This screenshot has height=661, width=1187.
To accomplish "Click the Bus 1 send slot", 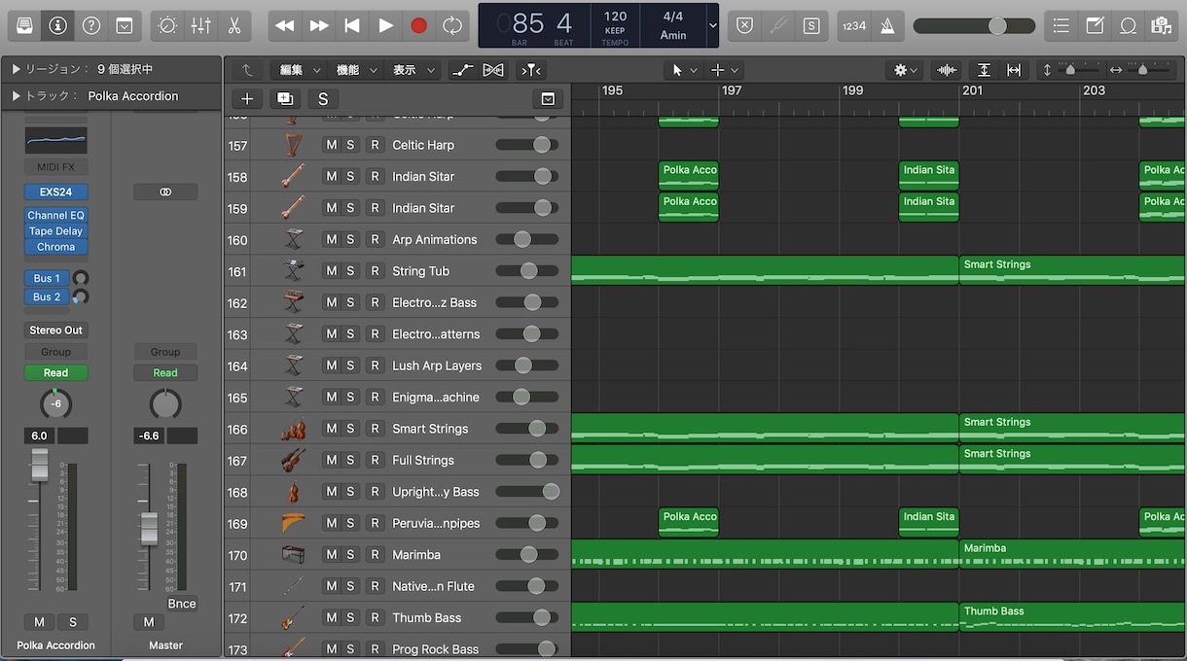I will (x=47, y=278).
